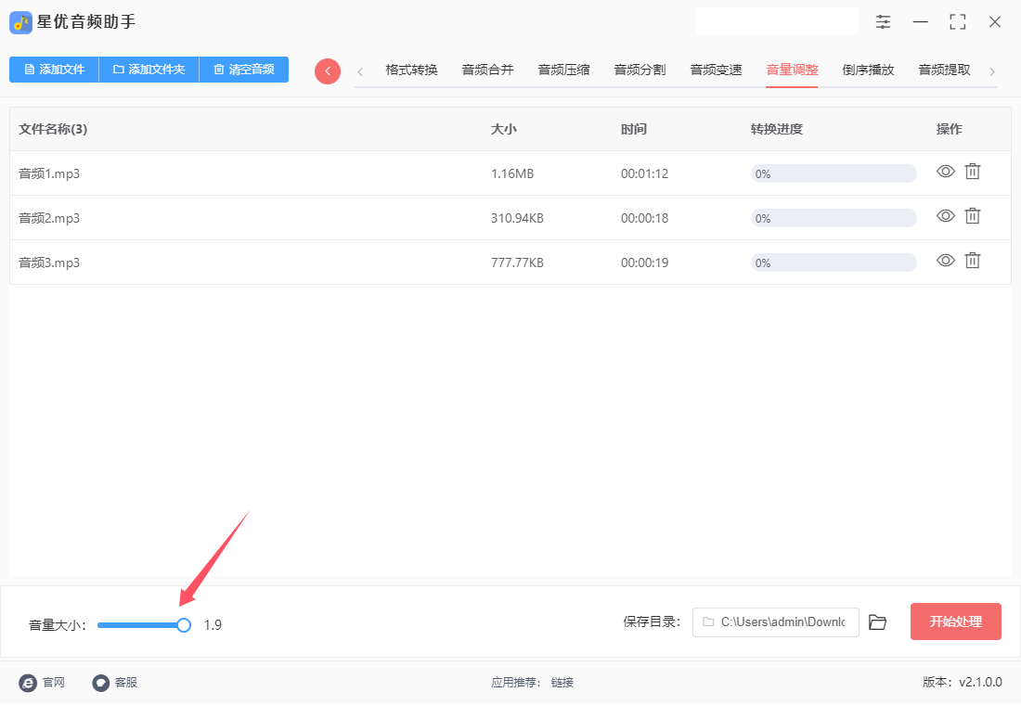Open the 倒序播放 tab
The image size is (1021, 705).
868,70
